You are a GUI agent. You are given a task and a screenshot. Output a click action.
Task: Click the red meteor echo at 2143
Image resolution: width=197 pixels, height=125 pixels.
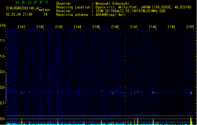click(58, 93)
